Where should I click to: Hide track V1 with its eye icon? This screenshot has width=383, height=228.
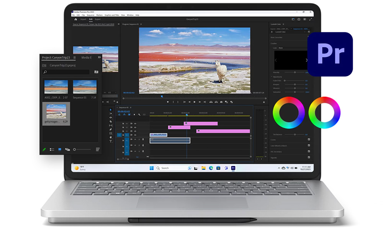coord(135,135)
